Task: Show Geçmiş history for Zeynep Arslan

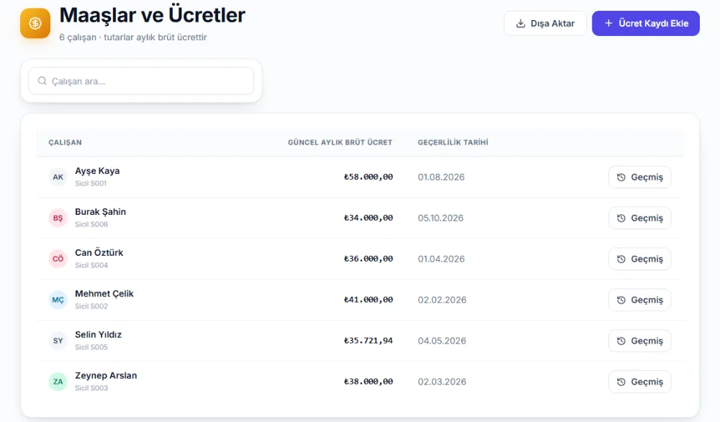Action: point(639,382)
